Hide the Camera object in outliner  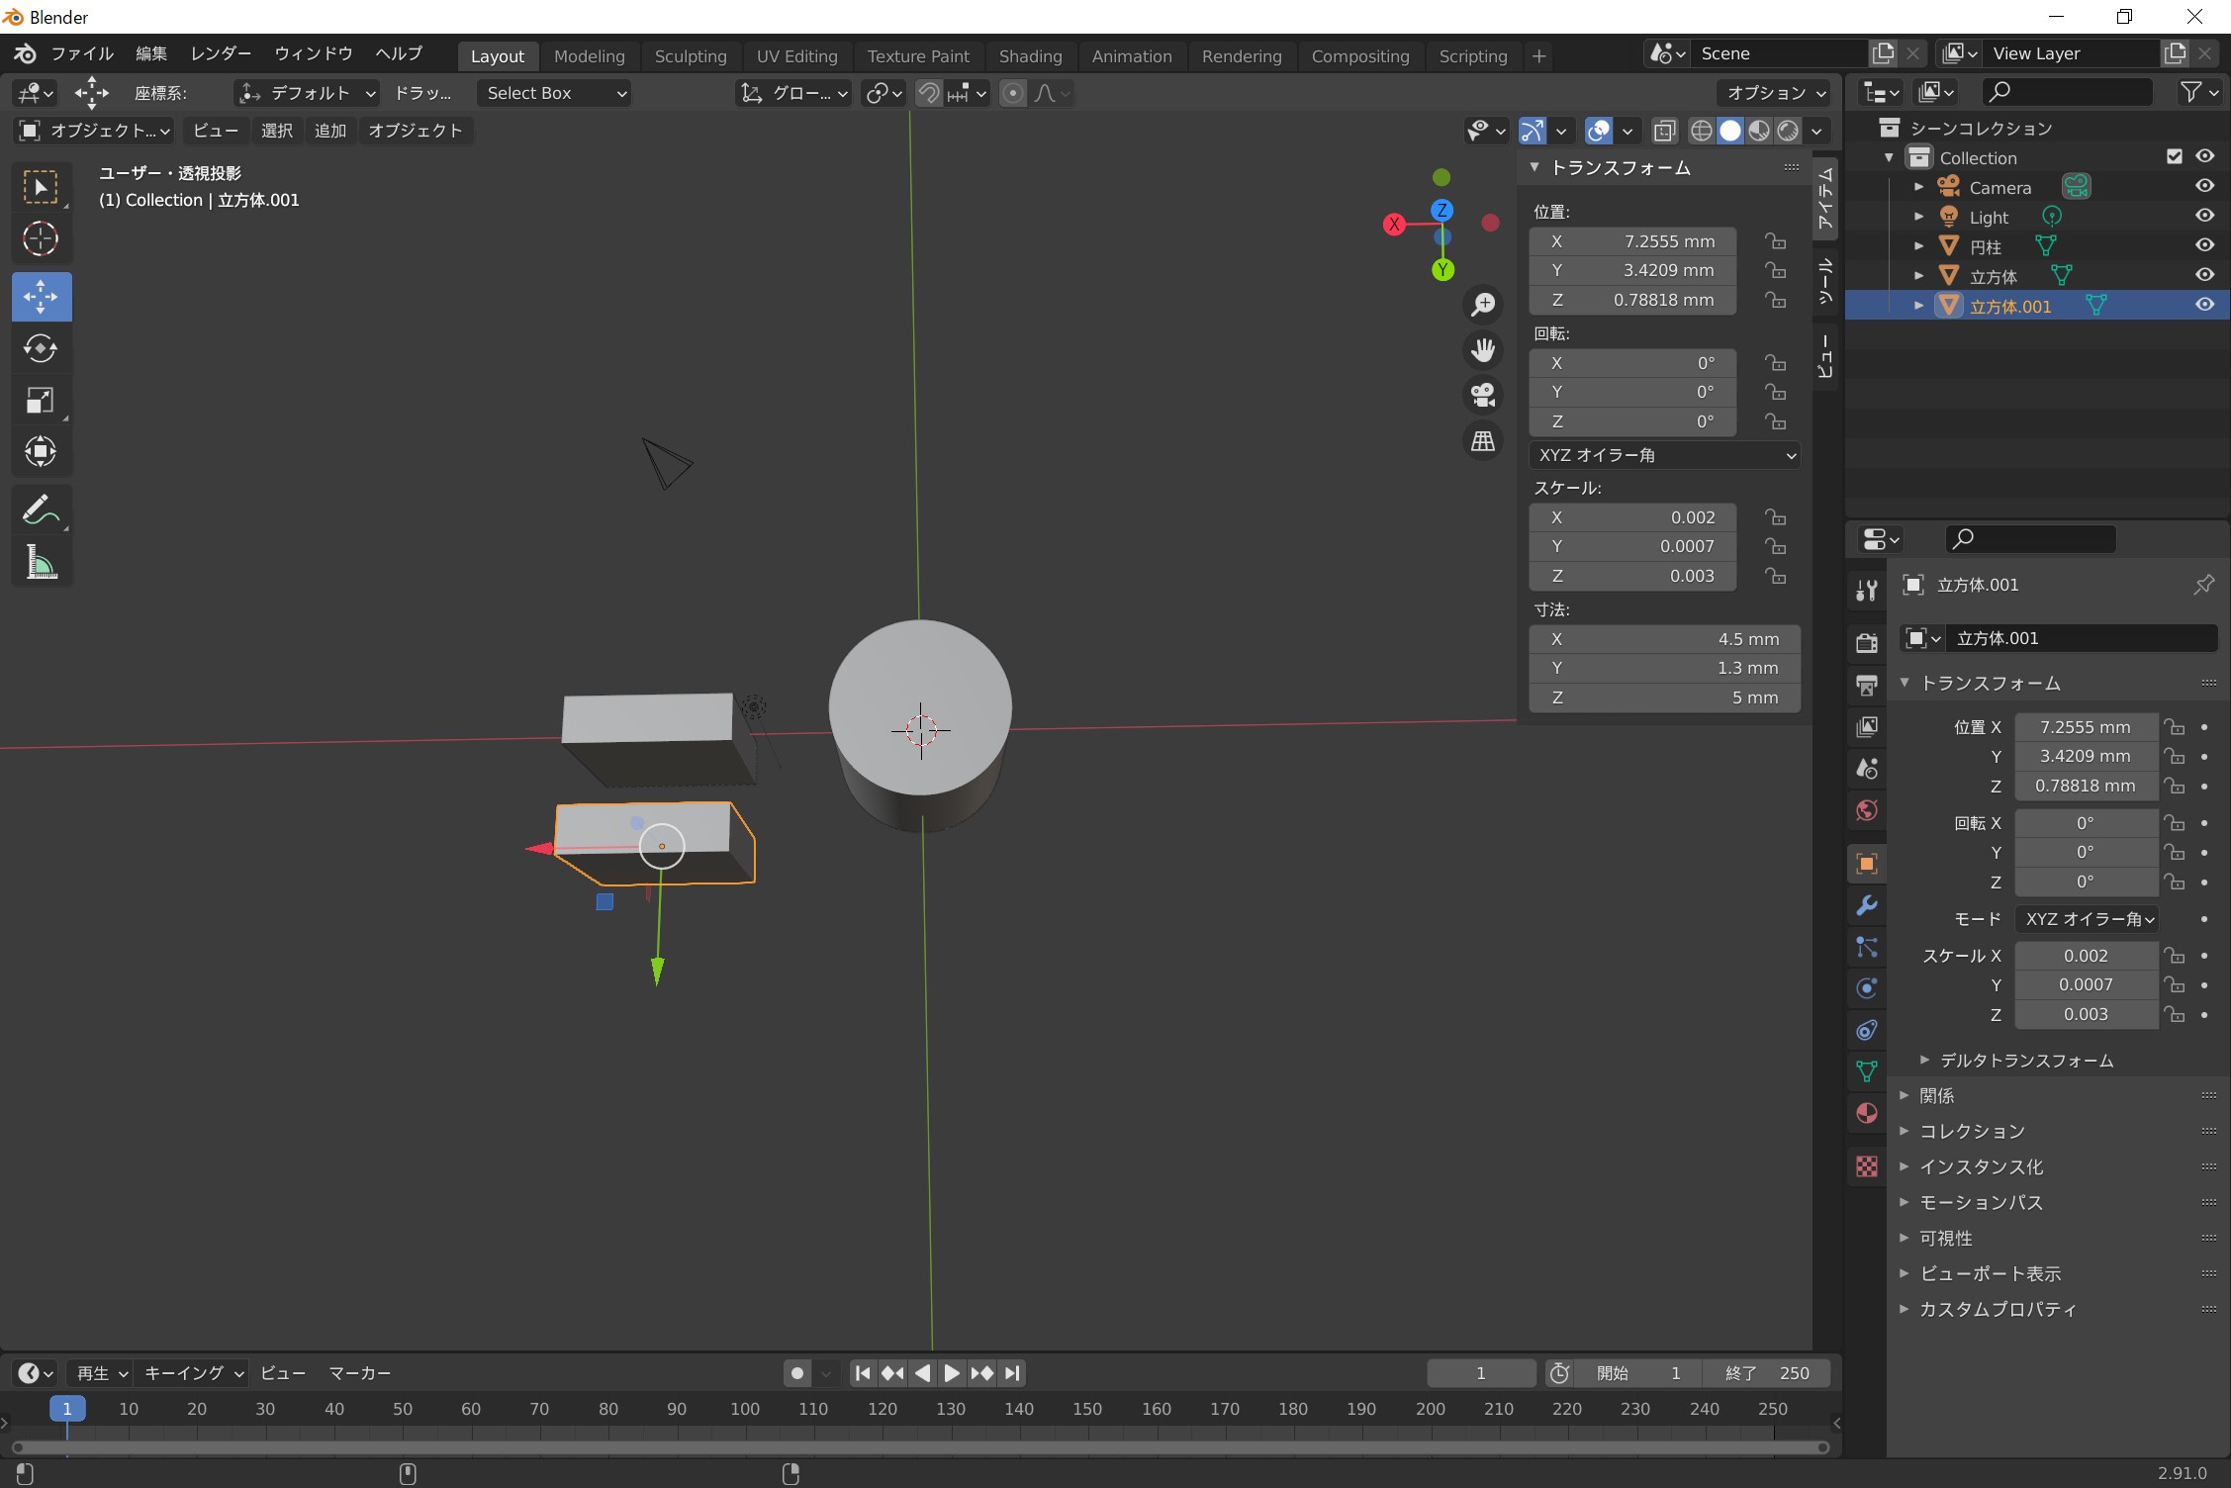2204,186
